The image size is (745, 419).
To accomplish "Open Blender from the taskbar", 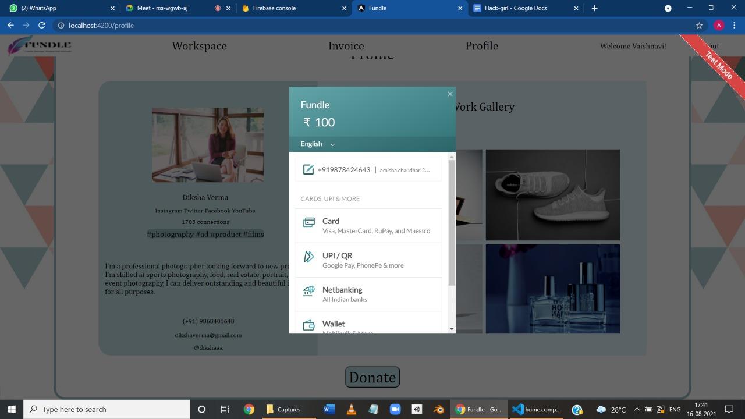I will (439, 409).
